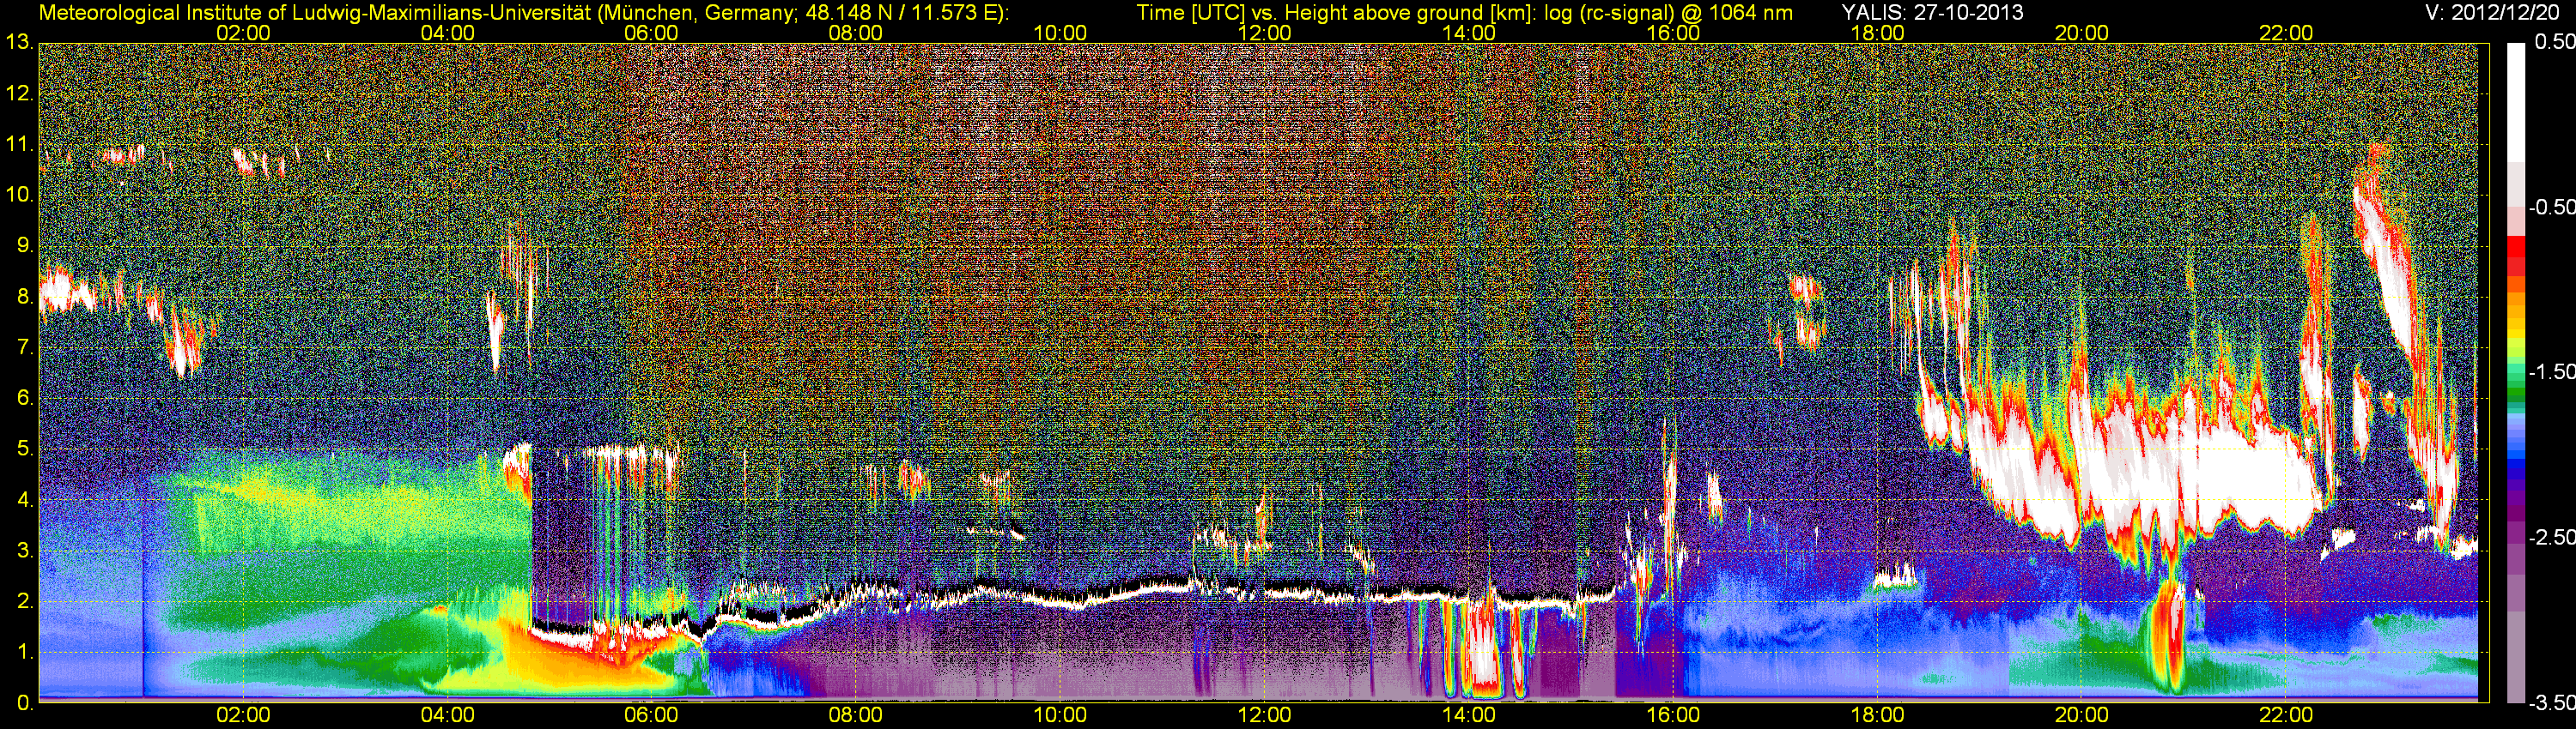
Task: Click the 20:00 label on the top time axis
Action: (x=2082, y=33)
